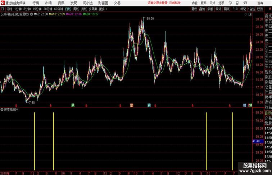Click the 返回 back button
Viewport: 272px width, 175px height.
[x=260, y=9]
